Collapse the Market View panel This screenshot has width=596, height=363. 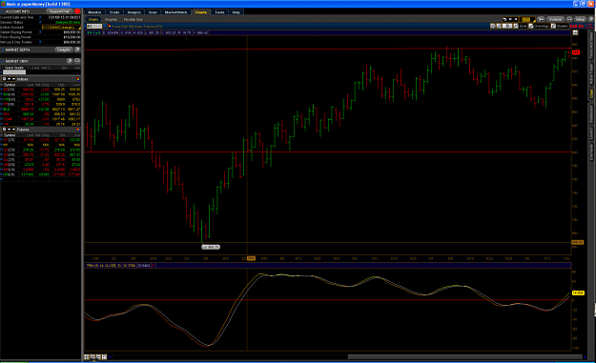tap(3, 62)
